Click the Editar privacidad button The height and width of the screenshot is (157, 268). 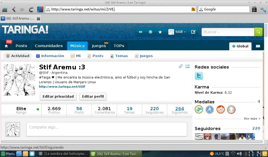(x=58, y=97)
